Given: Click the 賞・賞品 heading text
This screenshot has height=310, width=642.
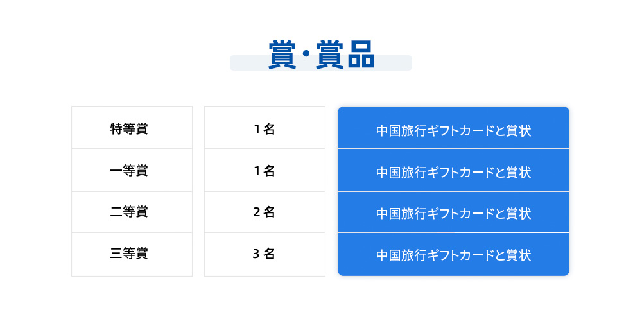Looking at the screenshot, I should (x=321, y=55).
